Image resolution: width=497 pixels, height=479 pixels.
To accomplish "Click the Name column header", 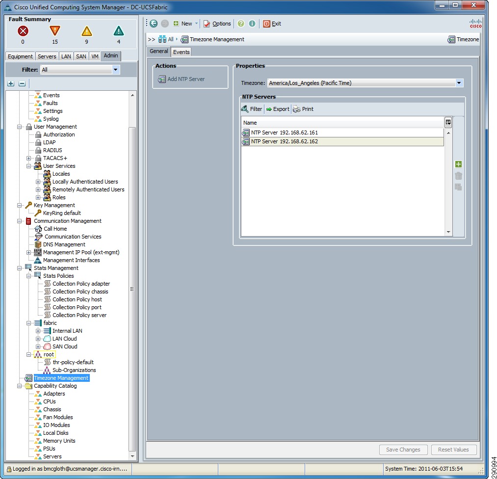I will tap(342, 123).
